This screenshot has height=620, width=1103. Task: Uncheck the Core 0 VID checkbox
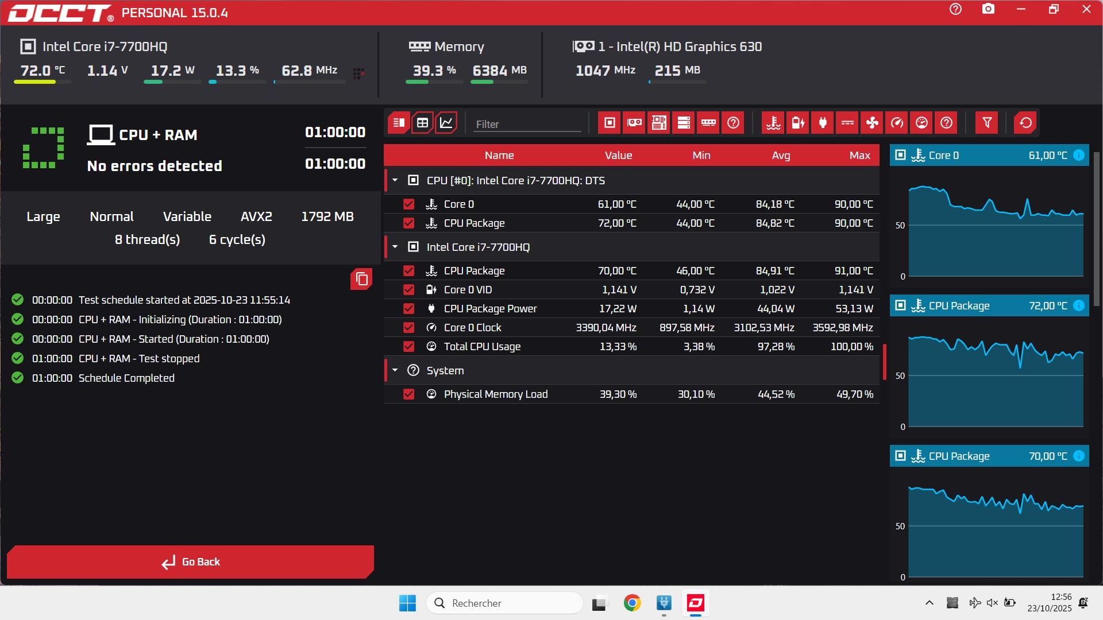(x=408, y=290)
